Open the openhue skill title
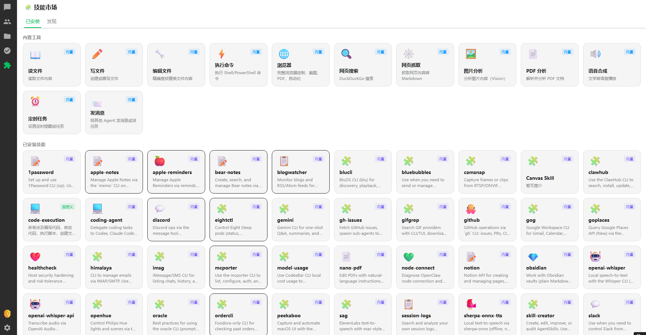646x335 pixels. click(x=101, y=316)
